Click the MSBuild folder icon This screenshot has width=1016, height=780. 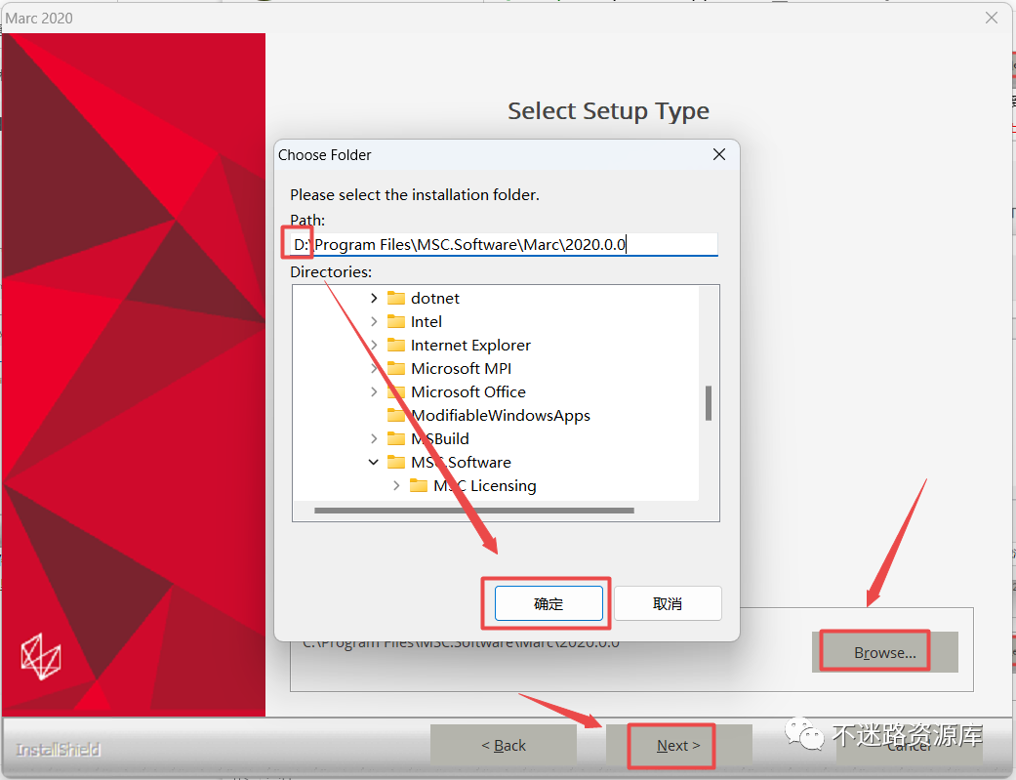pos(396,439)
